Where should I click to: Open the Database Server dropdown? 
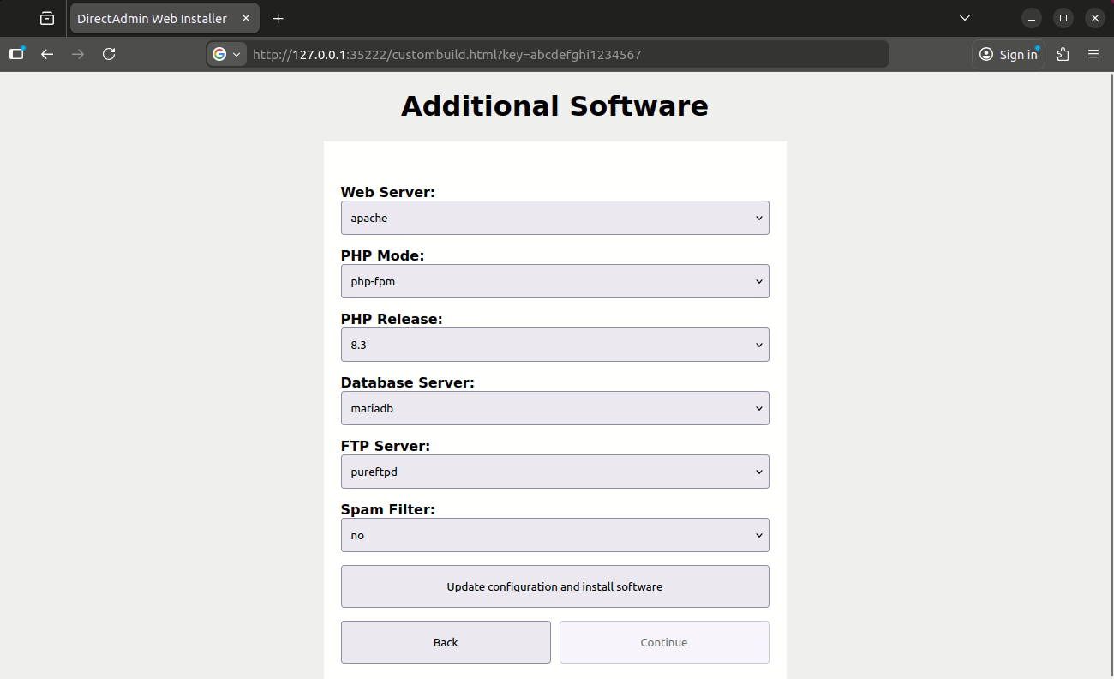pos(555,408)
